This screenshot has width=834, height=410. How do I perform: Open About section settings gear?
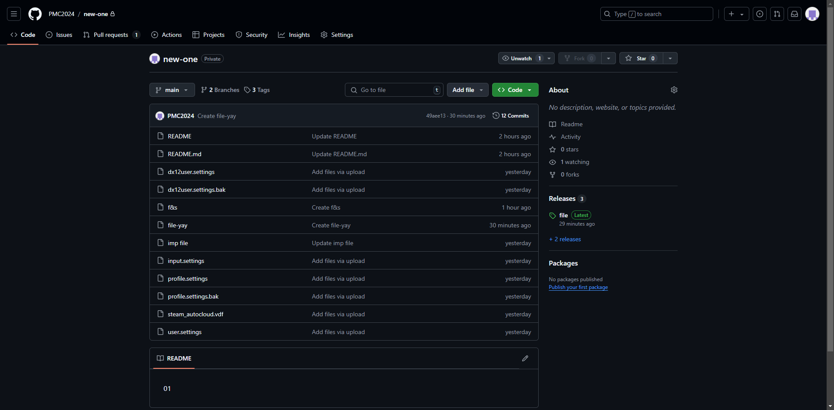pos(674,90)
